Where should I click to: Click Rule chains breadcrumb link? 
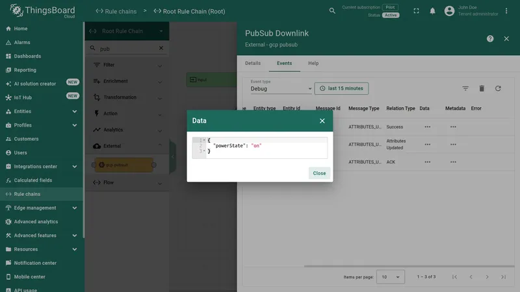116,11
